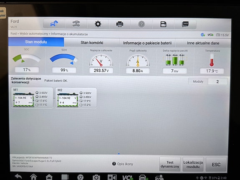Switch to the Stan komórki tab
Image resolution: width=240 pixels, height=180 pixels.
click(92, 43)
